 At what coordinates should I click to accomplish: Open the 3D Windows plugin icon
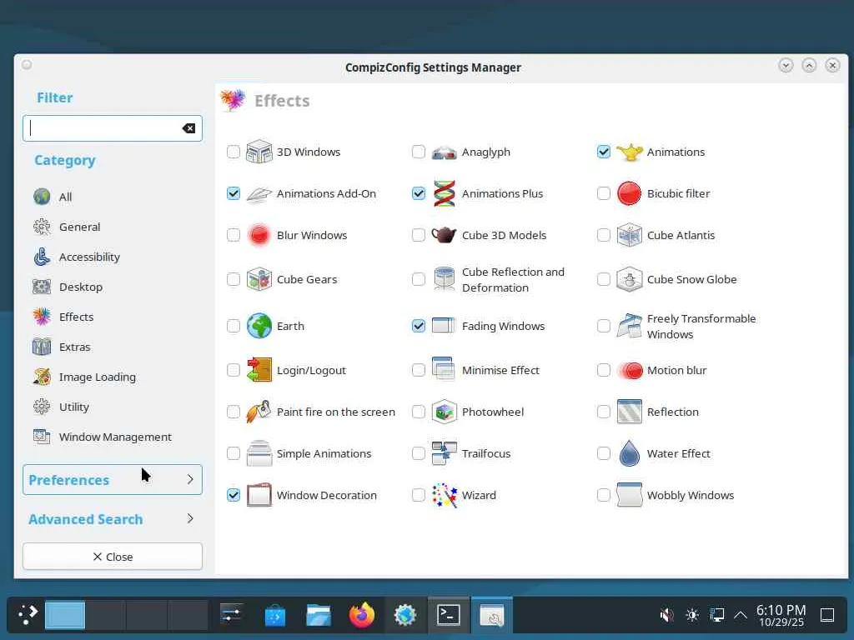[259, 152]
